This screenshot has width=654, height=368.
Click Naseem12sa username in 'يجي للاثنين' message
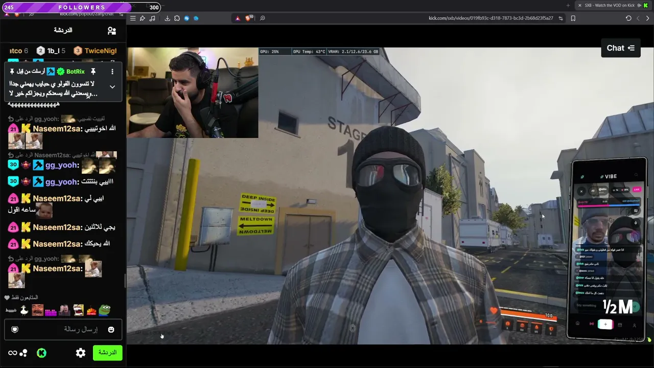click(x=57, y=227)
